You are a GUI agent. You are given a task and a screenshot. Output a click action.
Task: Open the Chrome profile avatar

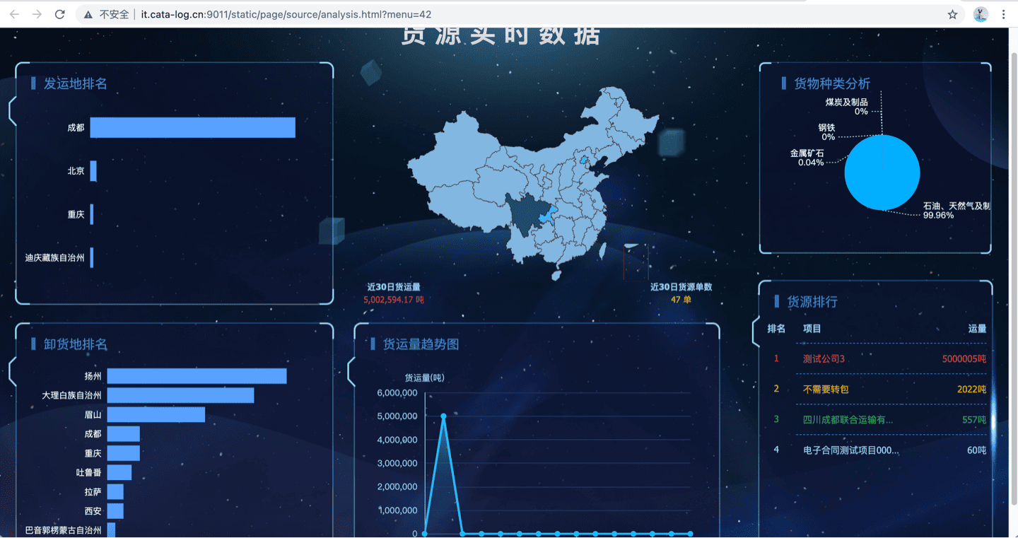point(980,14)
